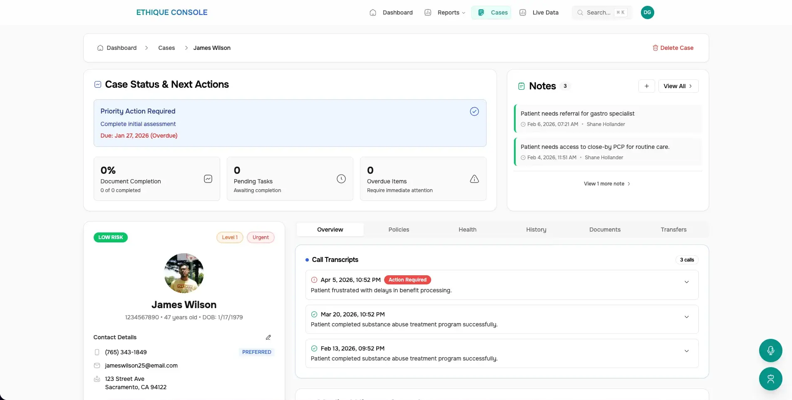Click the View All notes button
792x400 pixels.
click(678, 86)
